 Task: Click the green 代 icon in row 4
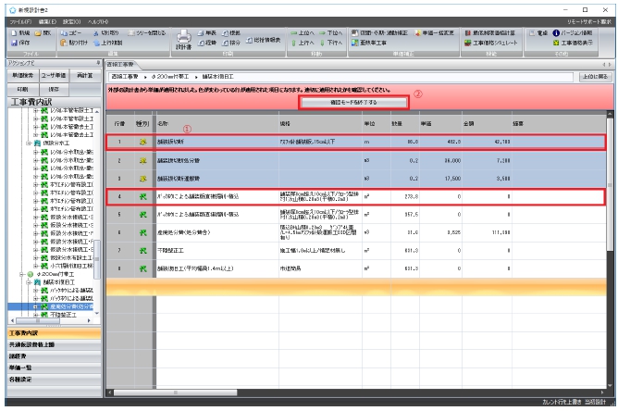click(x=142, y=196)
